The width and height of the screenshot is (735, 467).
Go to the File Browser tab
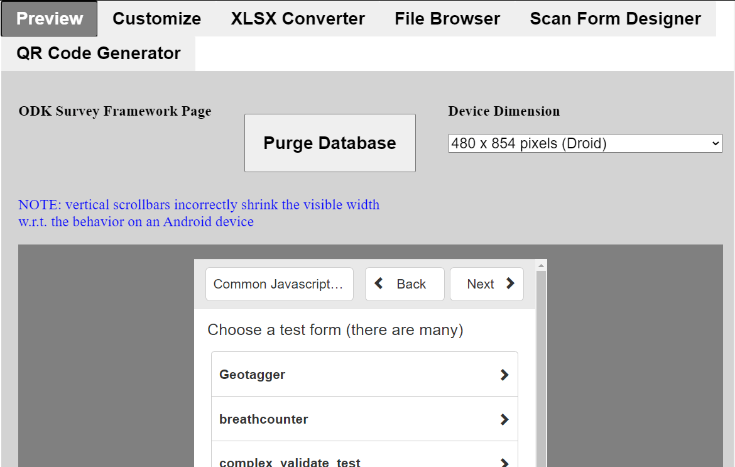point(447,19)
